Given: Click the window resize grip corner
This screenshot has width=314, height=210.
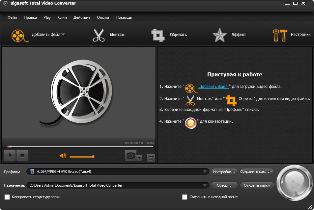Looking at the screenshot, I should tap(311, 207).
